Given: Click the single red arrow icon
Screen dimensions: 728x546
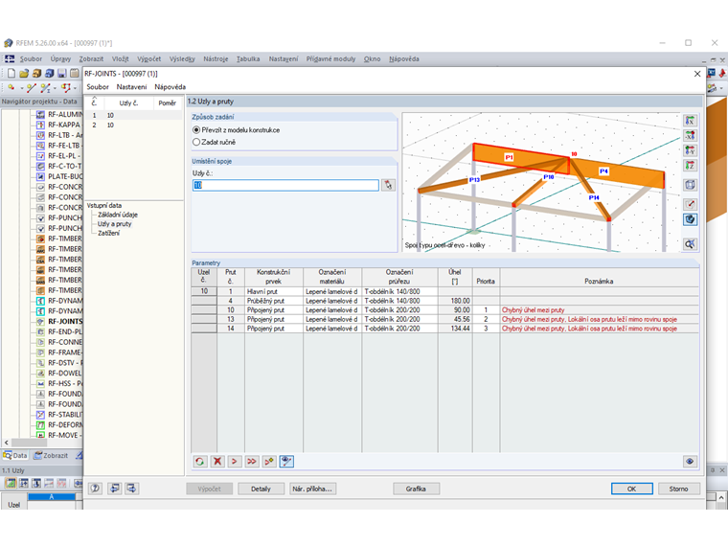Looking at the screenshot, I should [235, 462].
